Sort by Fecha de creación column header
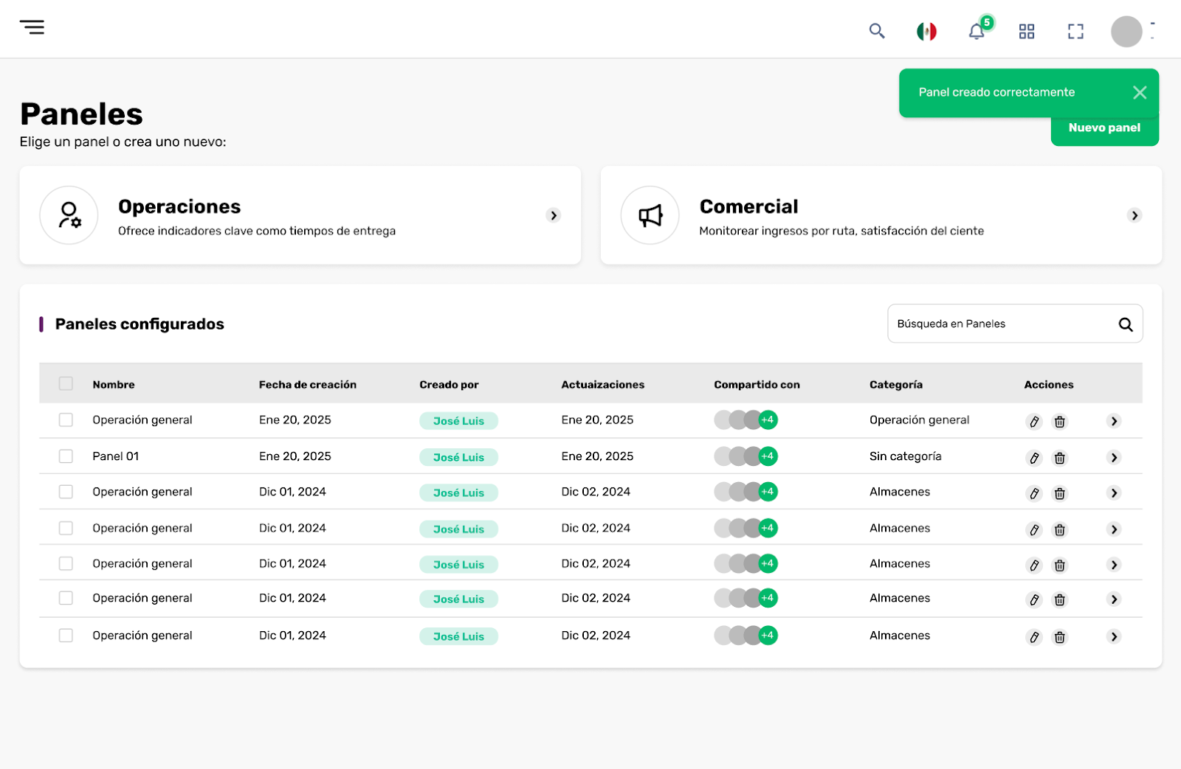The width and height of the screenshot is (1181, 769). (x=308, y=385)
